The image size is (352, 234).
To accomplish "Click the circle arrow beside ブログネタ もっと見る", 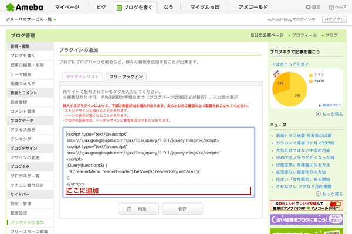I will click(318, 114).
